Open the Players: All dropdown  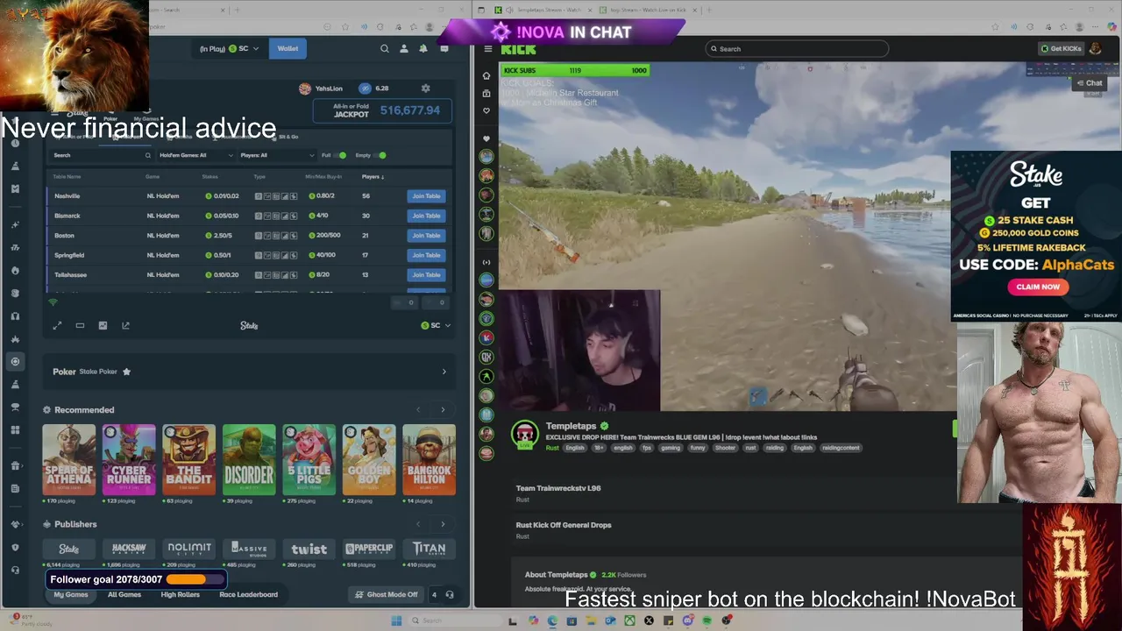276,155
